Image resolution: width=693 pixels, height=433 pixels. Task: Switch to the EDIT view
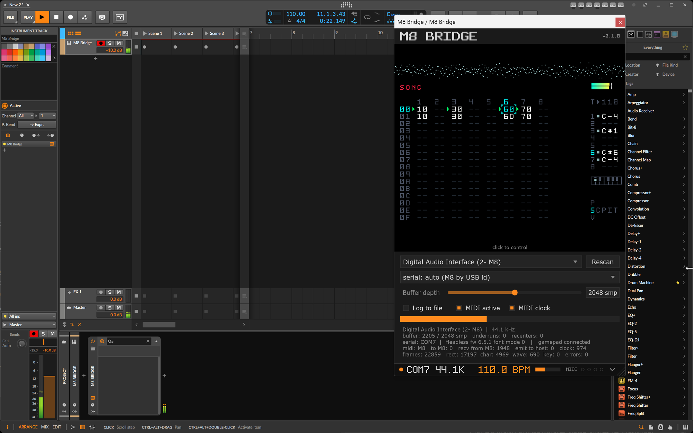pyautogui.click(x=57, y=427)
